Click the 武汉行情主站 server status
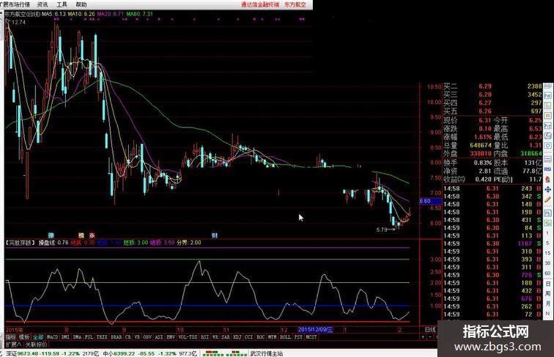The height and width of the screenshot is (357, 554). point(266,353)
